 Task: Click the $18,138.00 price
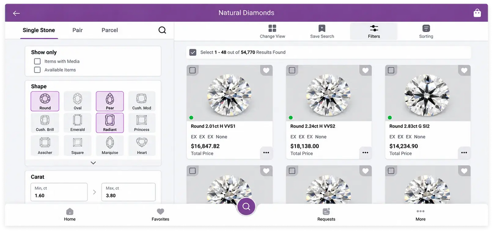[x=304, y=146]
